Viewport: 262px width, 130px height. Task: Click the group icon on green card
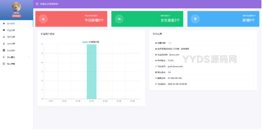[119, 19]
